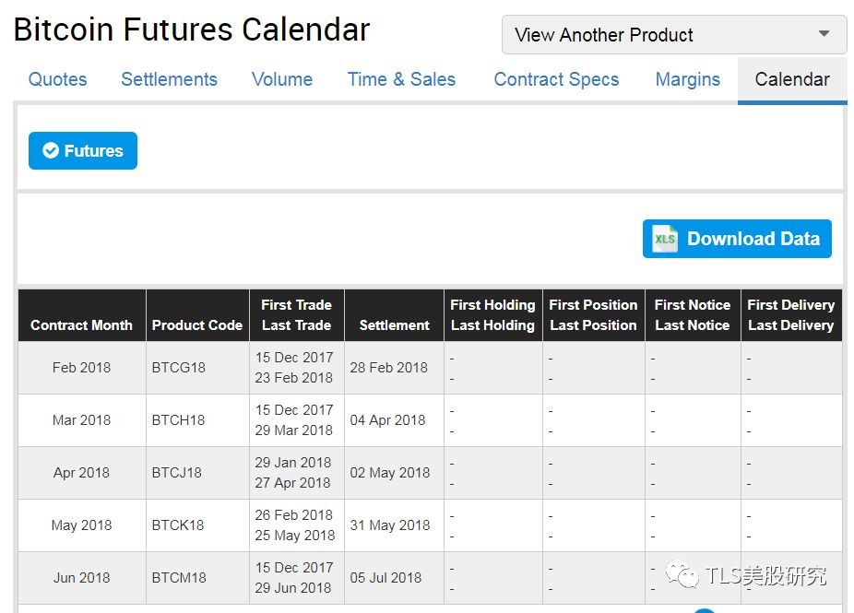
Task: Select the BTCG18 product code cell
Action: [x=179, y=367]
